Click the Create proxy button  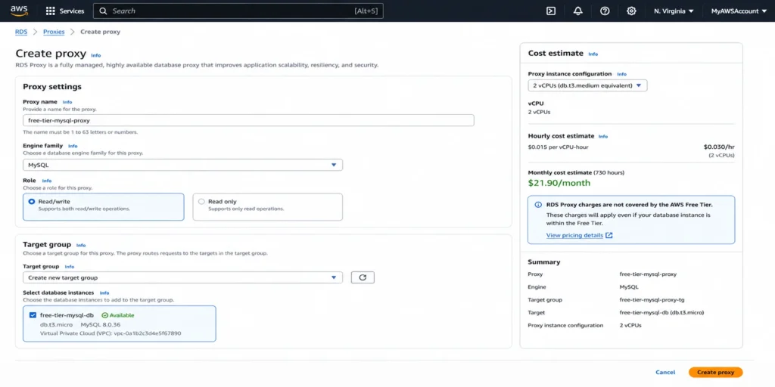[x=715, y=372]
